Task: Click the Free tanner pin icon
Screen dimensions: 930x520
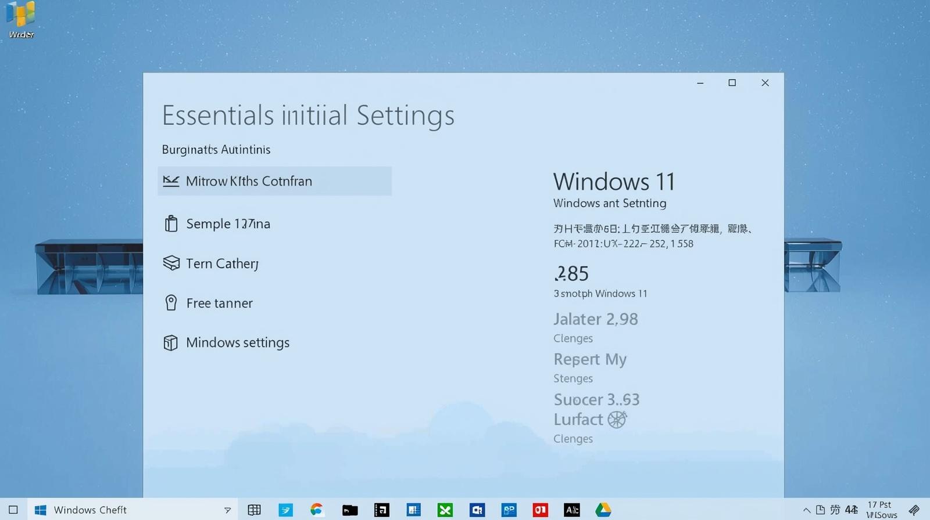Action: (x=171, y=303)
